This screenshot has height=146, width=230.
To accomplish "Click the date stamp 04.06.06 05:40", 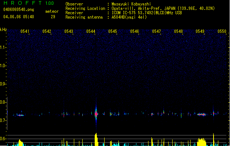I will click(19, 17).
